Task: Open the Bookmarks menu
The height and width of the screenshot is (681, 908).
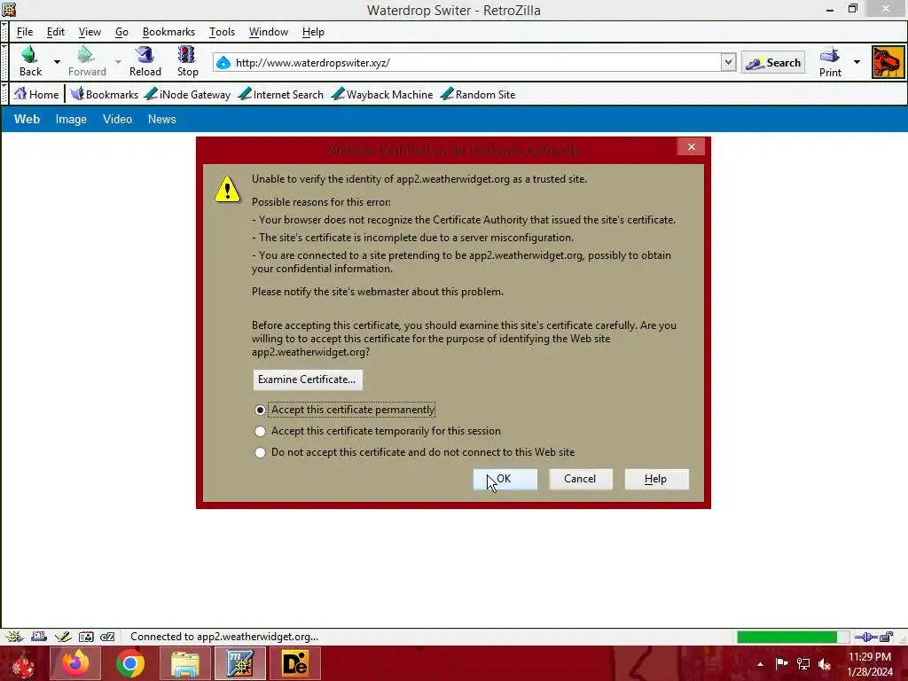Action: pyautogui.click(x=168, y=32)
